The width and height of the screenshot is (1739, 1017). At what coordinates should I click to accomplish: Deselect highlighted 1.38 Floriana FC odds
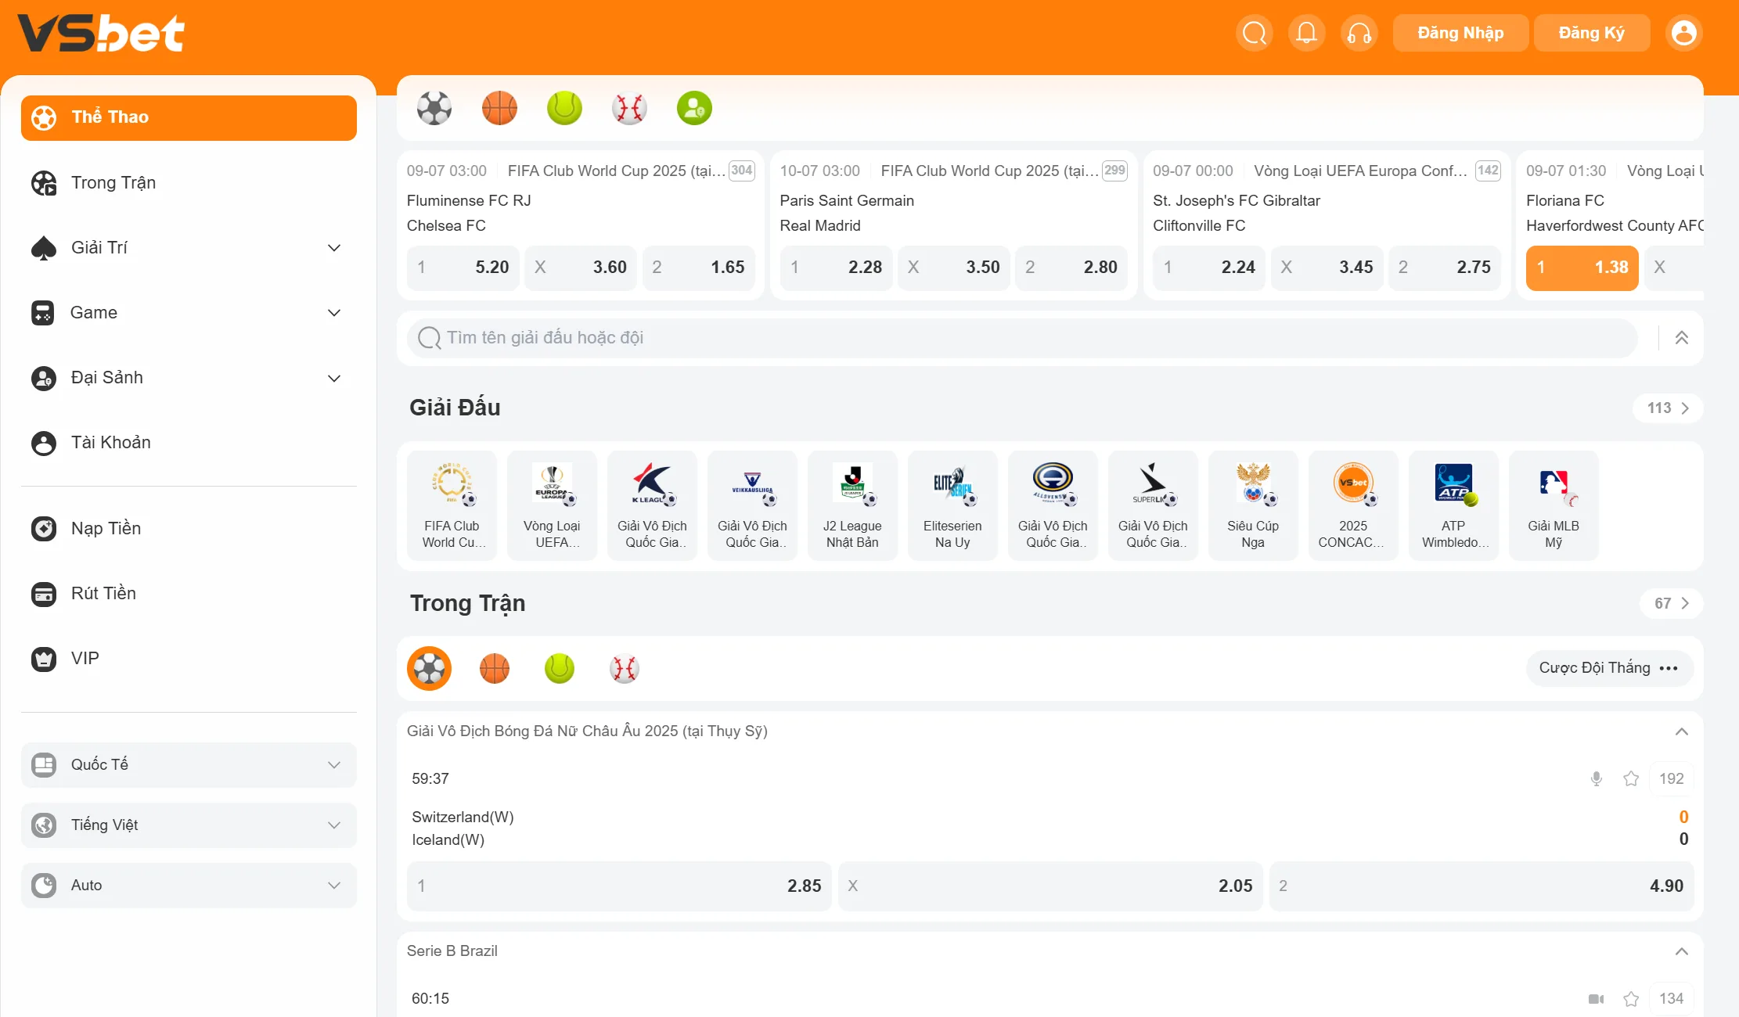1582,267
